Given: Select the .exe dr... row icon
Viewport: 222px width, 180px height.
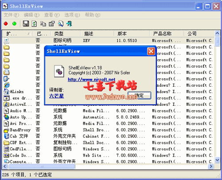Looking at the screenshot, I should [x=6, y=98].
